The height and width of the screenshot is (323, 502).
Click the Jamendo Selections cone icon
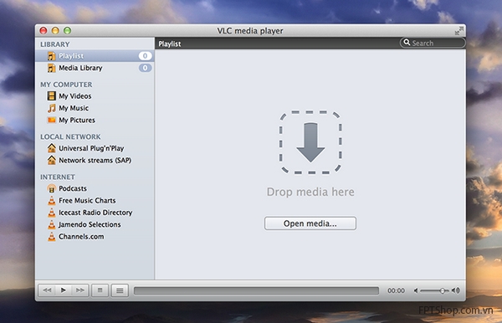51,224
